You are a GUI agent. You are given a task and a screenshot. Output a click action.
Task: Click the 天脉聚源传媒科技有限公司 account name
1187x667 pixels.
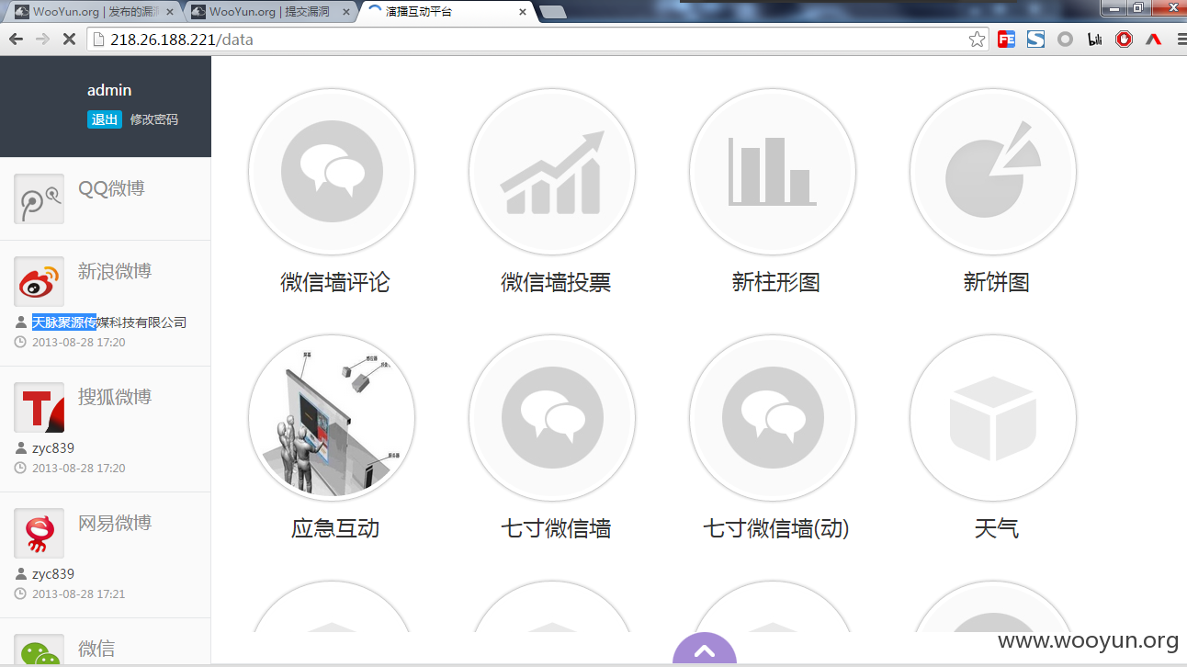pyautogui.click(x=109, y=322)
